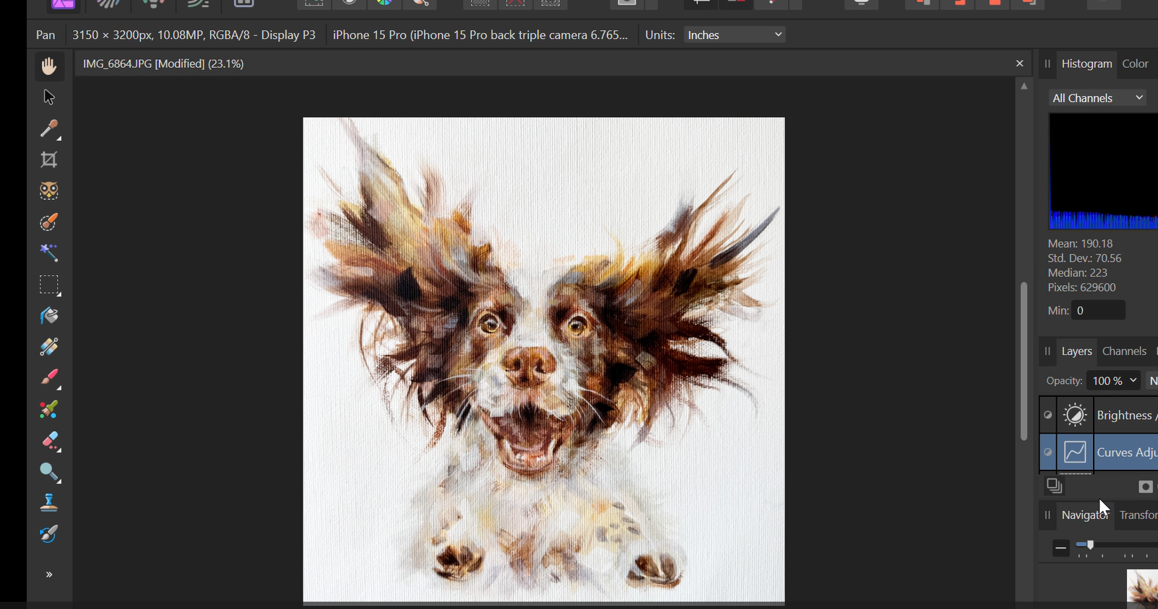Select the Paint Brush tool
This screenshot has width=1158, height=609.
tap(49, 379)
